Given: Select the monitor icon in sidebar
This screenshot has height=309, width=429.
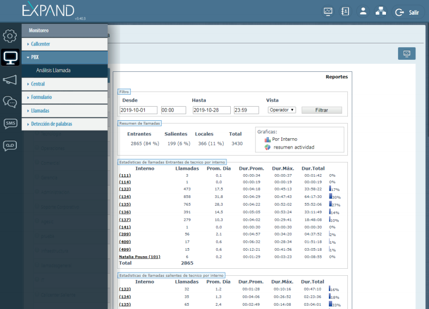Looking at the screenshot, I should click(x=10, y=58).
